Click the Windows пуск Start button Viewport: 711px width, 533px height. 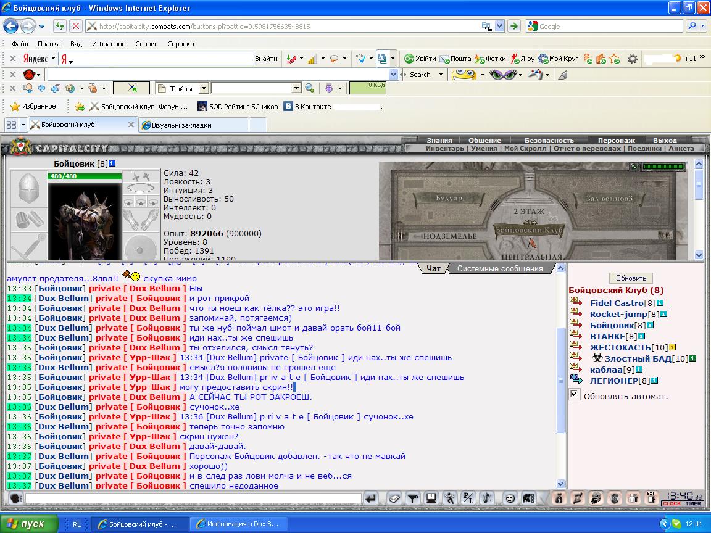[x=29, y=524]
